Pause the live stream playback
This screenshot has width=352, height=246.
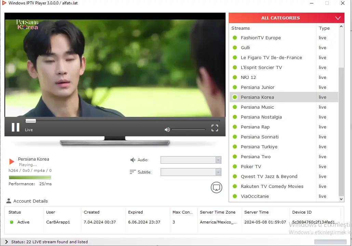click(15, 127)
